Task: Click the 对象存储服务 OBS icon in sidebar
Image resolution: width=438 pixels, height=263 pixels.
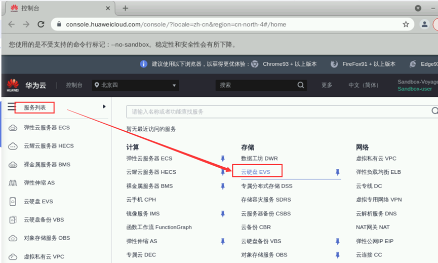Action: pos(13,238)
